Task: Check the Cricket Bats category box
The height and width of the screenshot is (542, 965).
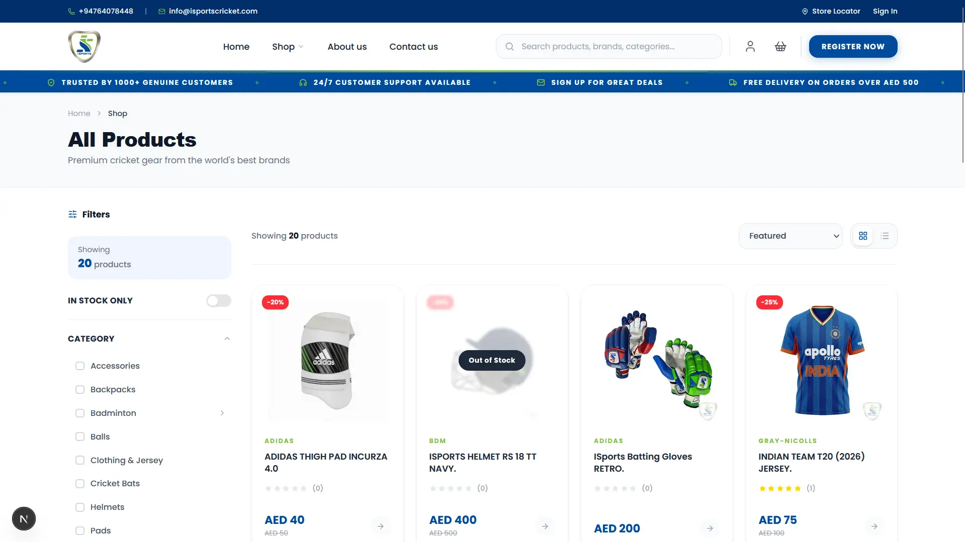Action: (80, 483)
